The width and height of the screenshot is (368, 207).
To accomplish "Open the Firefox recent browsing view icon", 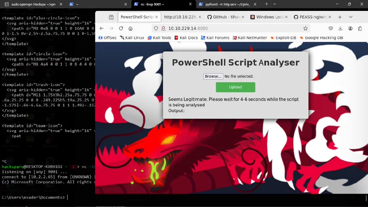I will 111,17.
